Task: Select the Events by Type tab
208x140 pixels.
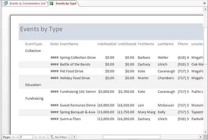Action: [x=64, y=3]
